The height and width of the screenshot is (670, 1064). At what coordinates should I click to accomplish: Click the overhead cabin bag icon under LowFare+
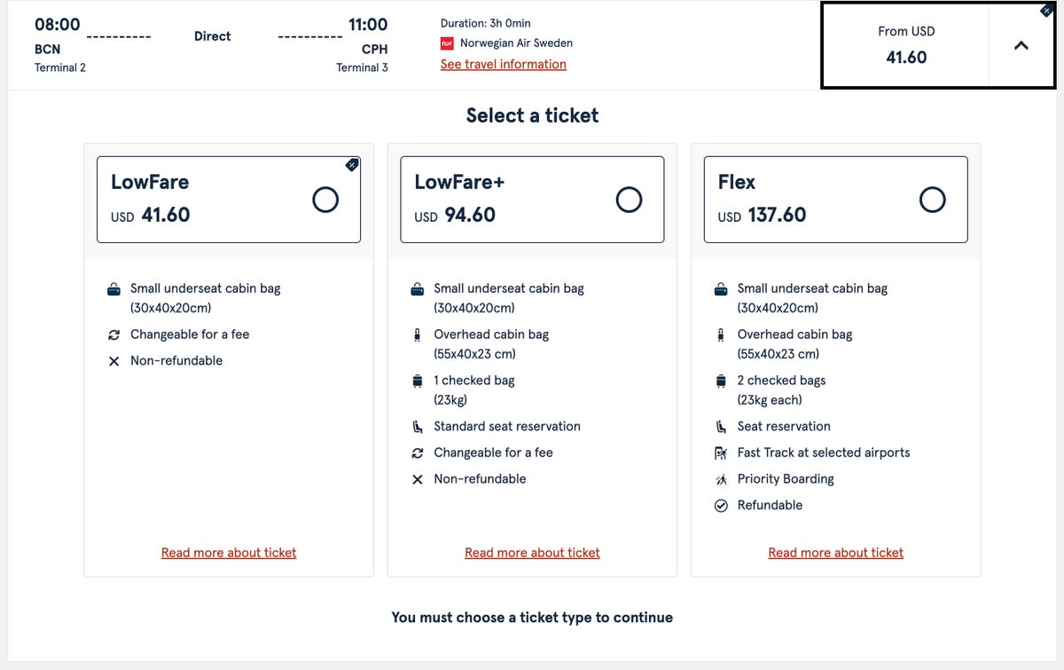pos(417,335)
